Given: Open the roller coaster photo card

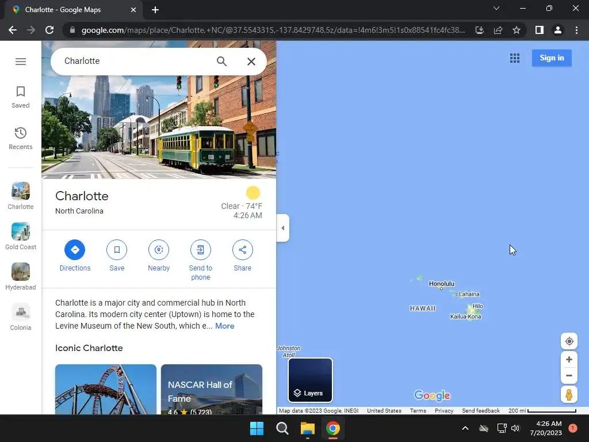Looking at the screenshot, I should coord(106,390).
